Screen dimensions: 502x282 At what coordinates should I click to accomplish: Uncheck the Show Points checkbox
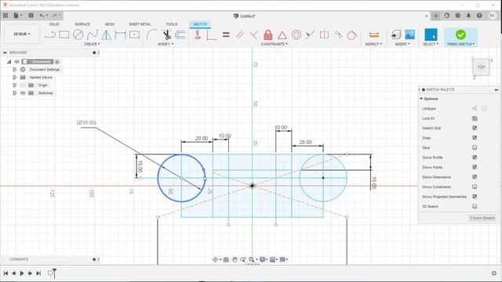[475, 167]
